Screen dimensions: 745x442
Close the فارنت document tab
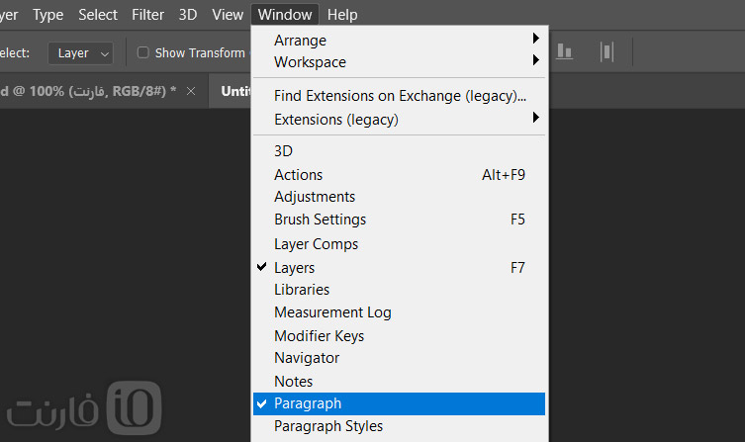(191, 91)
